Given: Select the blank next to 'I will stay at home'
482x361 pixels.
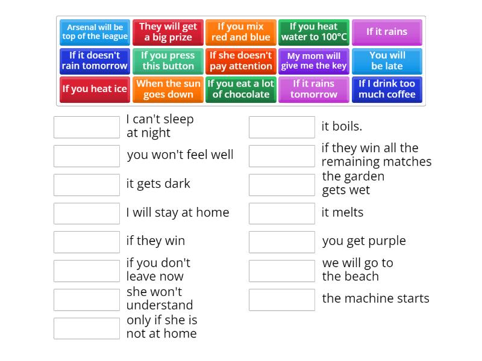Looking at the screenshot, I should click(x=86, y=213).
